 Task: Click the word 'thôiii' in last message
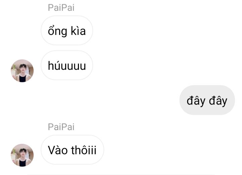pos(84,150)
